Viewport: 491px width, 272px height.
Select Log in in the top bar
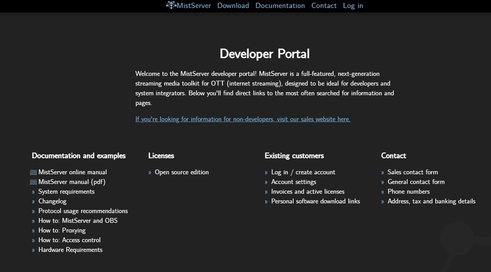tap(353, 6)
